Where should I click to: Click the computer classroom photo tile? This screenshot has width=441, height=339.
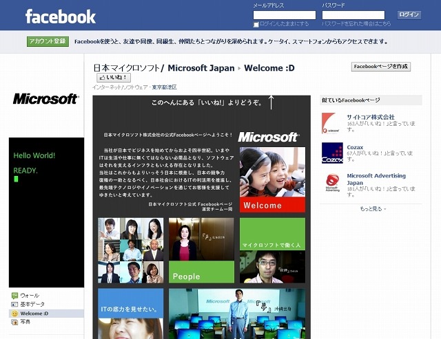pyautogui.click(x=237, y=314)
